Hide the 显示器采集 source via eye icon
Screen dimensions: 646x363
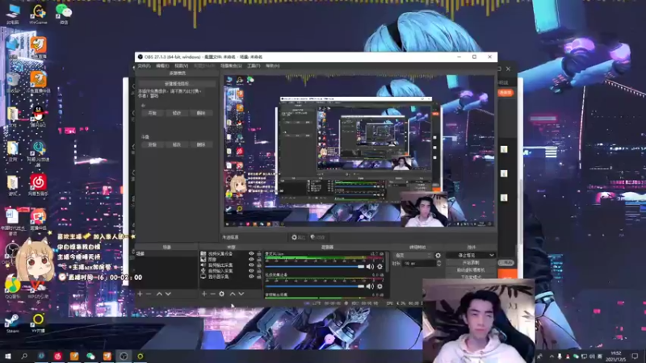[x=251, y=277]
